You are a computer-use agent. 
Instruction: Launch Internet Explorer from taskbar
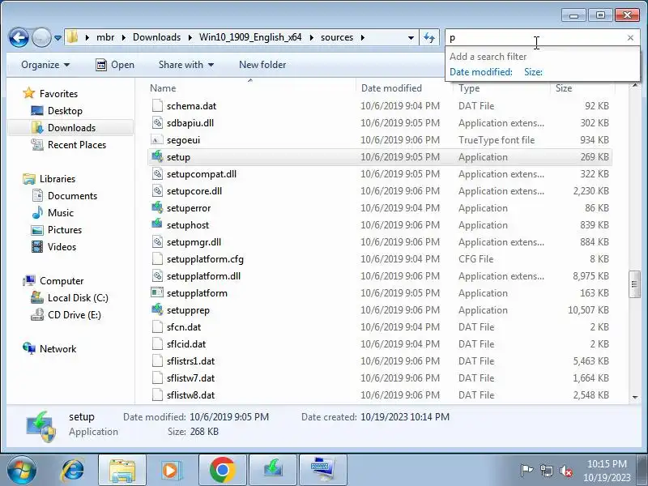pyautogui.click(x=73, y=470)
